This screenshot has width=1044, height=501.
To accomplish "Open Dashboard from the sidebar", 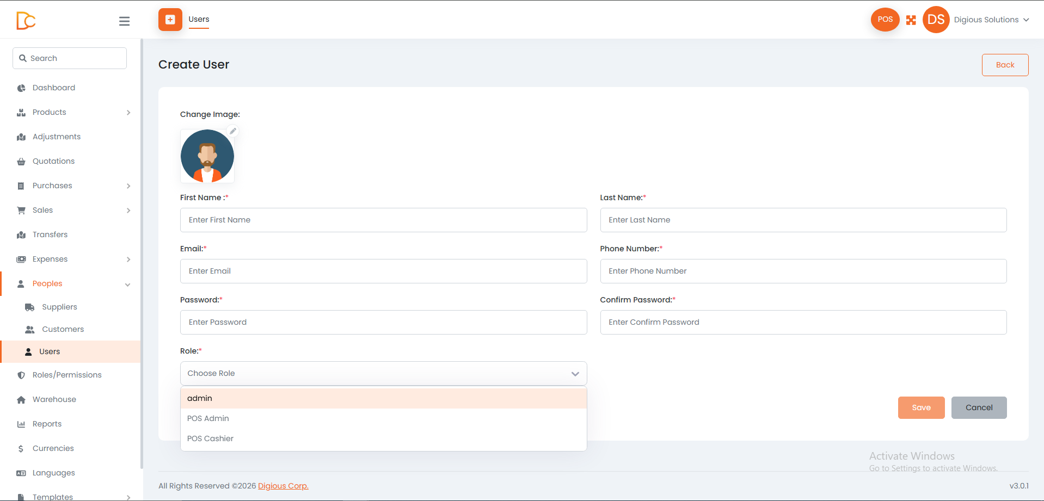I will coord(54,88).
